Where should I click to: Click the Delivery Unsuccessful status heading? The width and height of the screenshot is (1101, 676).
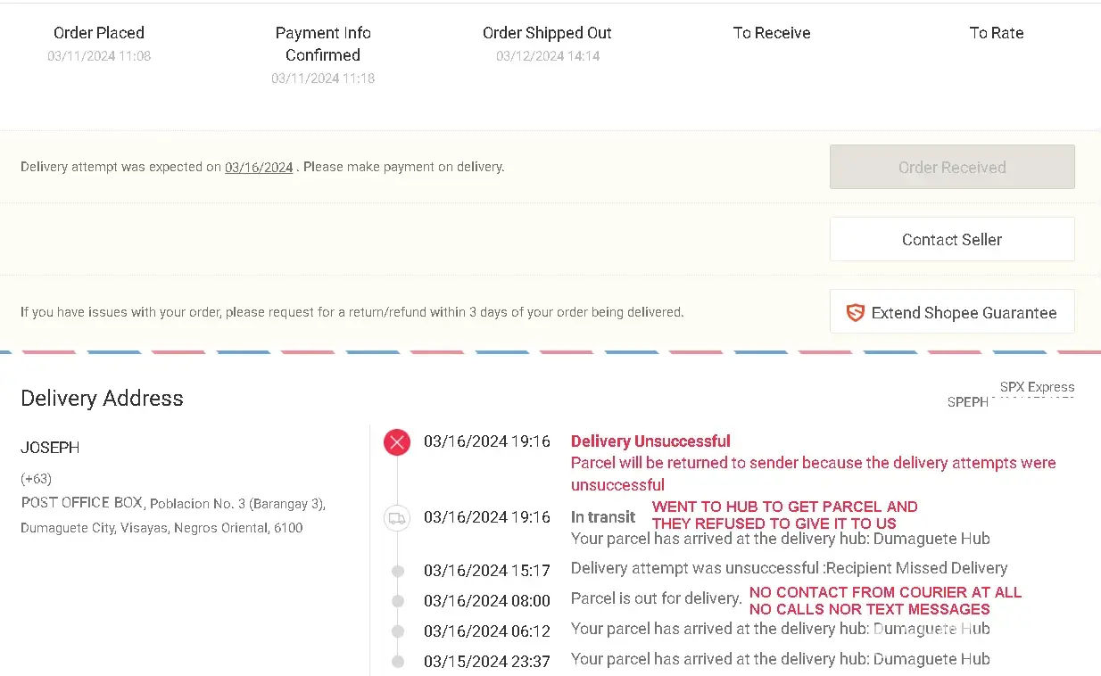pyautogui.click(x=650, y=441)
